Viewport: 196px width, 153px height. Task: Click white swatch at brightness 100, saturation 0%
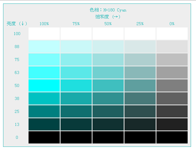[x=172, y=34]
